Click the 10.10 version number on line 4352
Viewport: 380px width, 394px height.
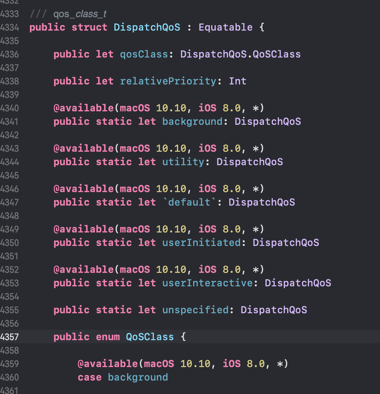(171, 269)
